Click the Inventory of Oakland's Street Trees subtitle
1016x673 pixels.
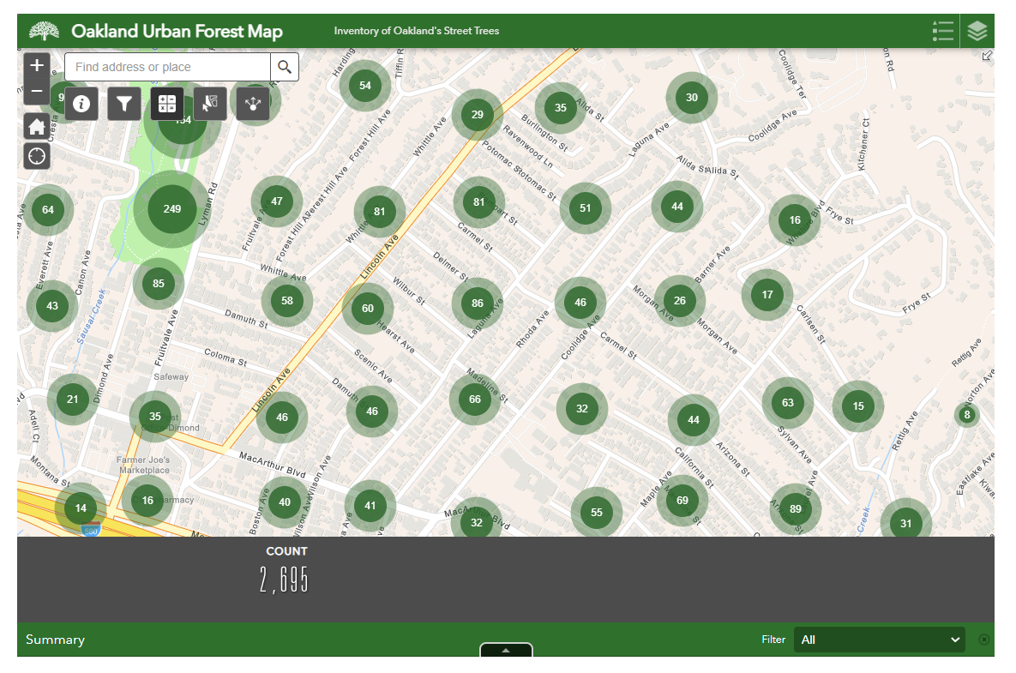pos(417,31)
